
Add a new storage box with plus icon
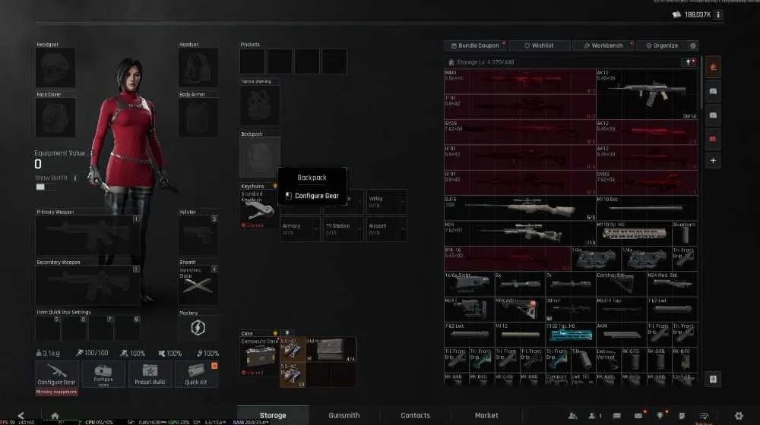[713, 161]
